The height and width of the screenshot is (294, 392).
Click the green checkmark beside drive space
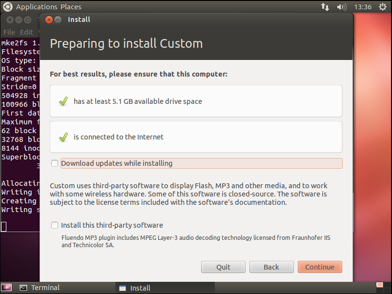click(63, 101)
